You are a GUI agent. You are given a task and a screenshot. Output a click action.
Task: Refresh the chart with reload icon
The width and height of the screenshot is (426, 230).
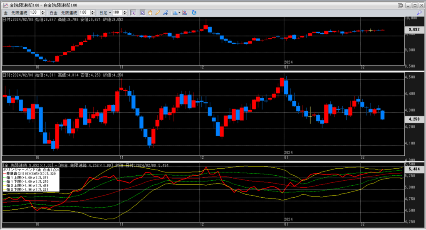194,12
